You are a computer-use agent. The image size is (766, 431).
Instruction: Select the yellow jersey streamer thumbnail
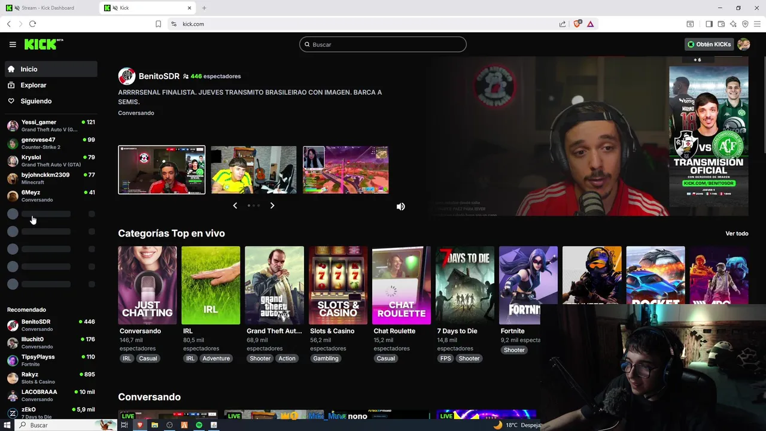(x=254, y=170)
